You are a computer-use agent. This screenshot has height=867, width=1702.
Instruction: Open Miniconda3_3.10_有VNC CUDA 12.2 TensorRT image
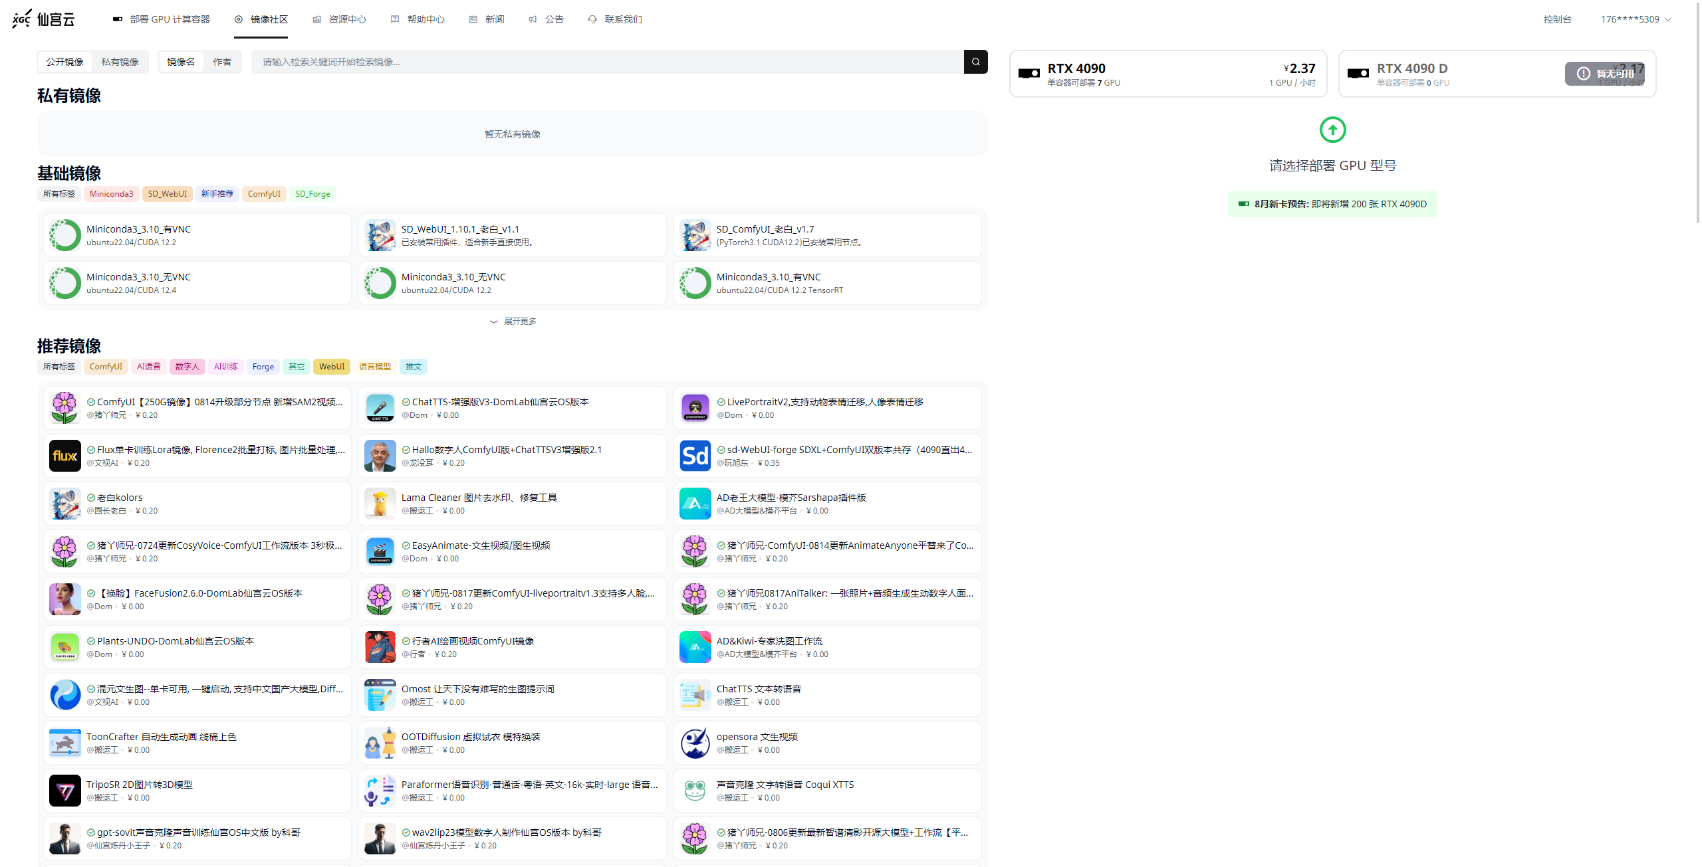828,283
